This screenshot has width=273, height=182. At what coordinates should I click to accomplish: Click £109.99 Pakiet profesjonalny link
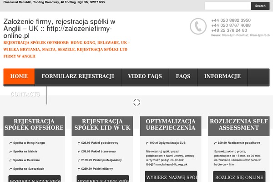(101, 160)
